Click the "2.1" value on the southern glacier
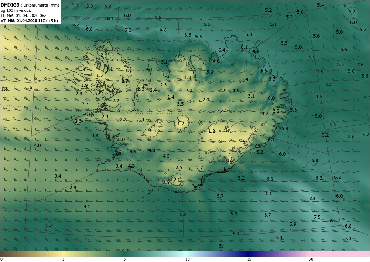The width and height of the screenshot is (370, 262). click(x=177, y=180)
